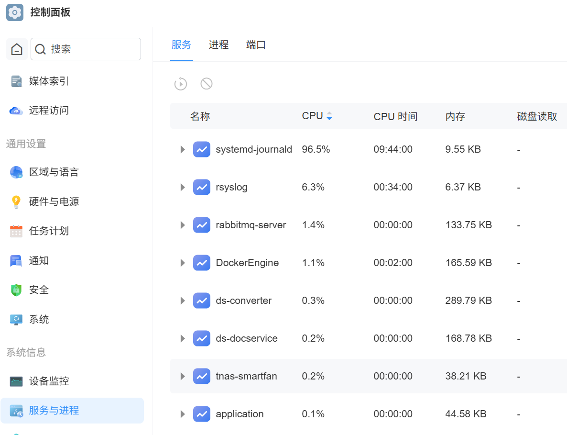Screen dimensions: 567x435
Task: Expand the ds-docservice row
Action: 183,338
